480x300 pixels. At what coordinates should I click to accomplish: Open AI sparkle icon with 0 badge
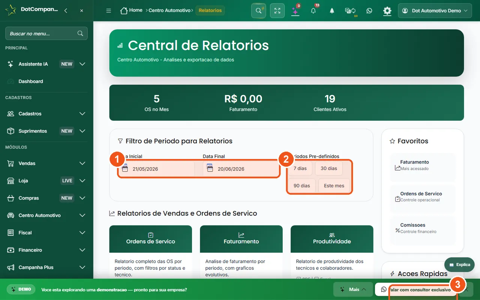click(x=295, y=11)
